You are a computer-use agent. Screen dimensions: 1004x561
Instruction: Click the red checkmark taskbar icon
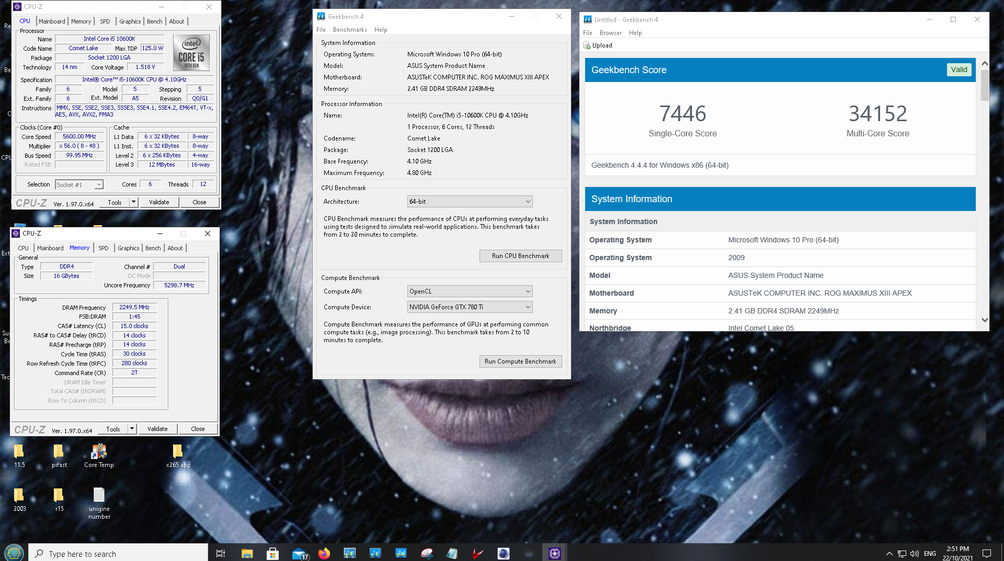pos(477,553)
